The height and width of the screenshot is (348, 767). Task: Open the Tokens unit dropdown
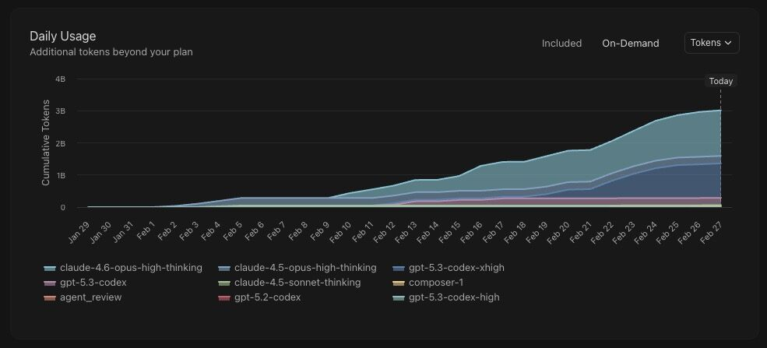coord(711,43)
